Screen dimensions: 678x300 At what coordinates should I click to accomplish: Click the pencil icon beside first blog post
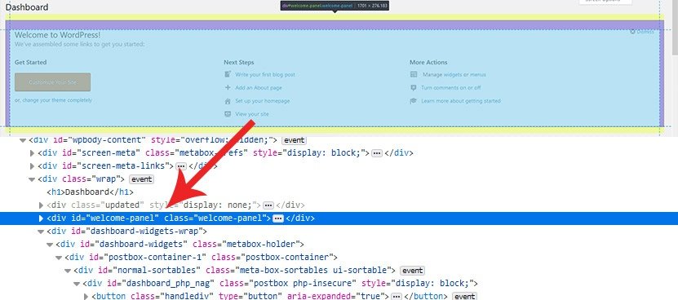228,74
